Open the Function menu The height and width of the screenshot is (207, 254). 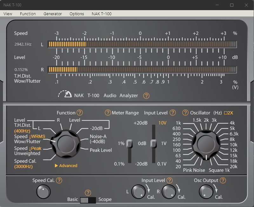pos(28,14)
